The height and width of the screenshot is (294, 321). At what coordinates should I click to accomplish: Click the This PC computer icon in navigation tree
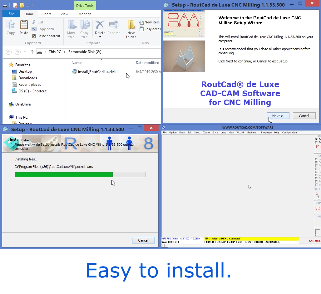click(x=11, y=117)
